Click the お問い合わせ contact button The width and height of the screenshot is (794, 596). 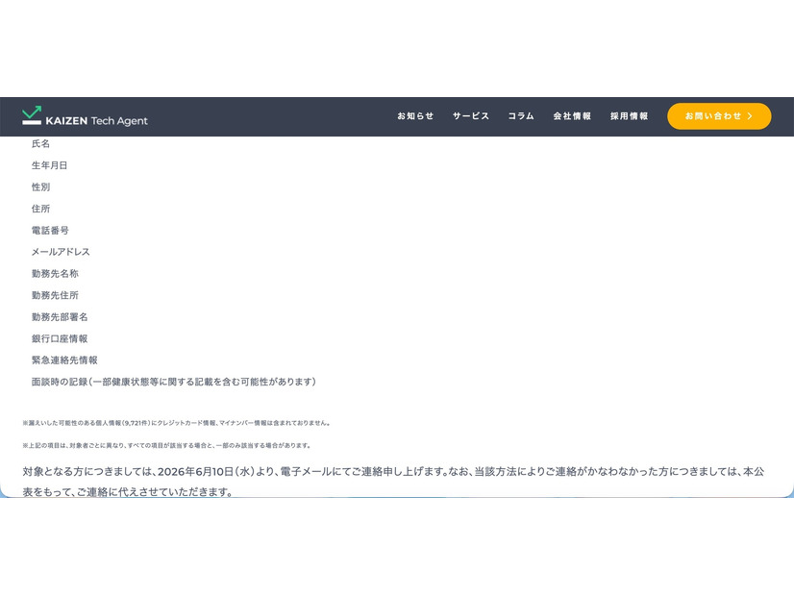click(719, 116)
